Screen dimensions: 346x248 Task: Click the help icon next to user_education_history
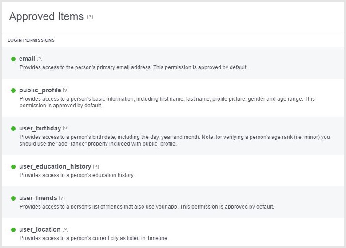[96, 167]
